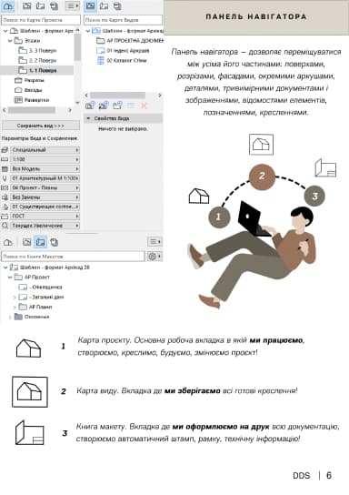Click the red Delete X icon in View Map

(145, 106)
